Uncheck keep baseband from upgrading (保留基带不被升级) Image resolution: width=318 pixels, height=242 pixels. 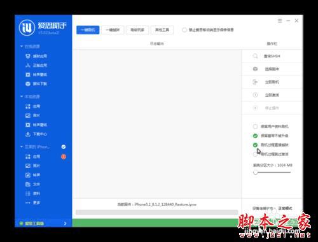tap(255, 136)
